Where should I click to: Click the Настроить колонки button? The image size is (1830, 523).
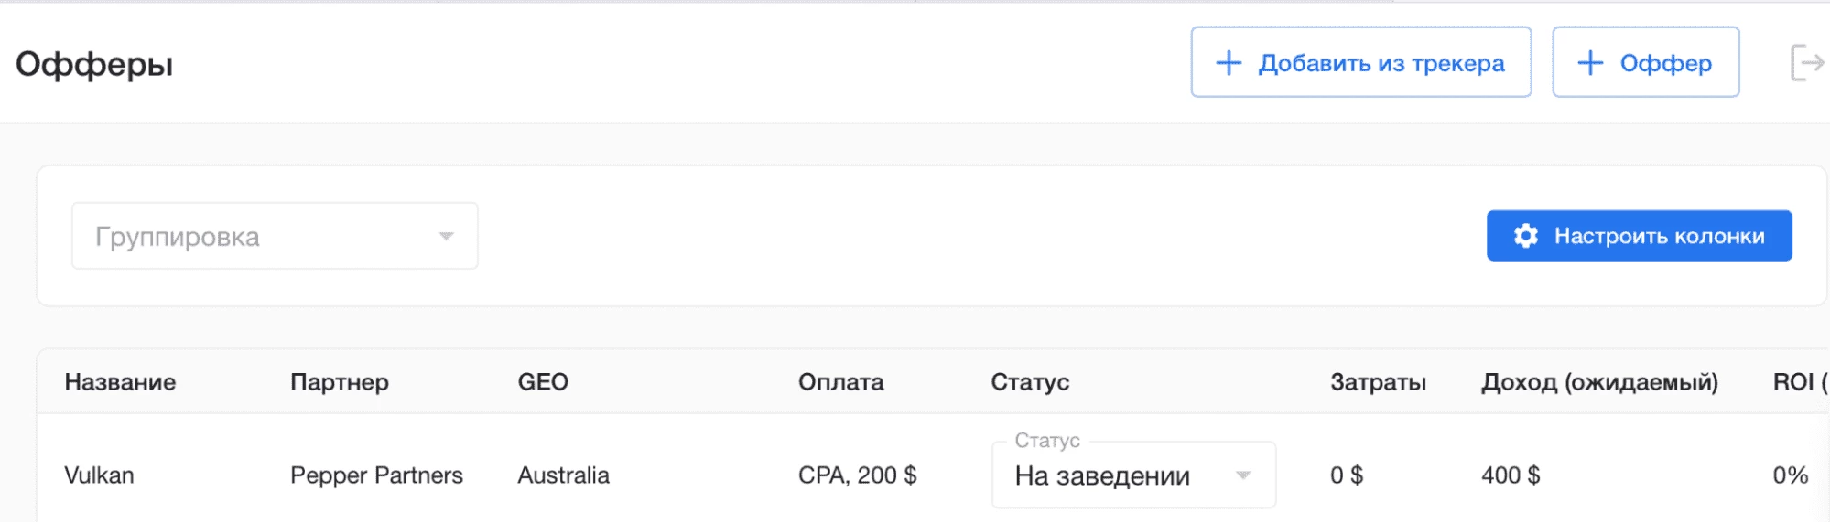1640,236
